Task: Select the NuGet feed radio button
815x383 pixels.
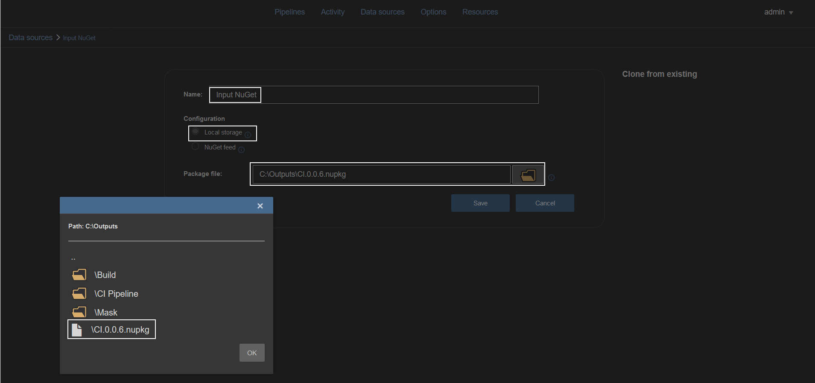Action: (x=196, y=146)
